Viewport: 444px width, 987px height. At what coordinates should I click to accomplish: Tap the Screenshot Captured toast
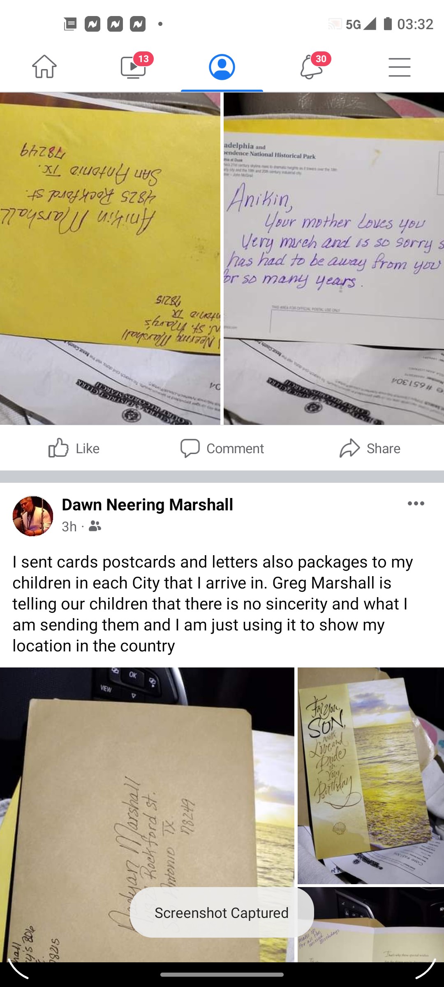(222, 913)
